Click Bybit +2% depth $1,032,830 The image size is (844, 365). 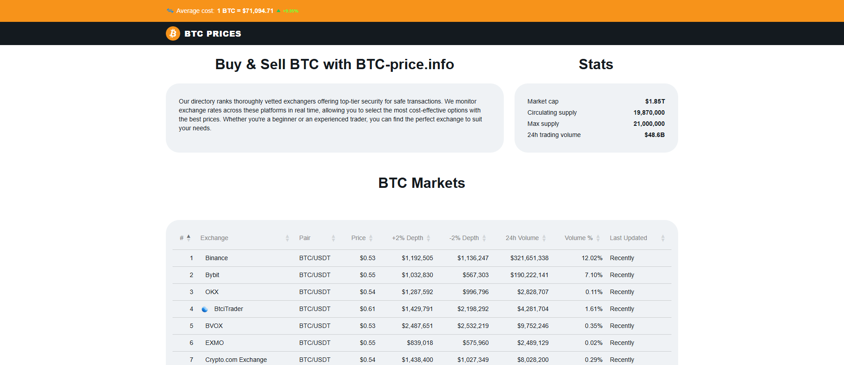[417, 275]
